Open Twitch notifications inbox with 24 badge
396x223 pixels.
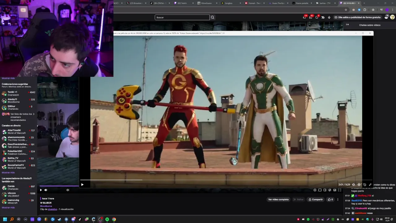304,17
